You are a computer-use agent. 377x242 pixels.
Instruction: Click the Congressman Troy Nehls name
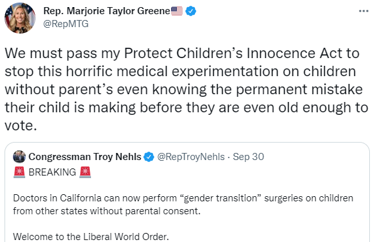(x=85, y=157)
